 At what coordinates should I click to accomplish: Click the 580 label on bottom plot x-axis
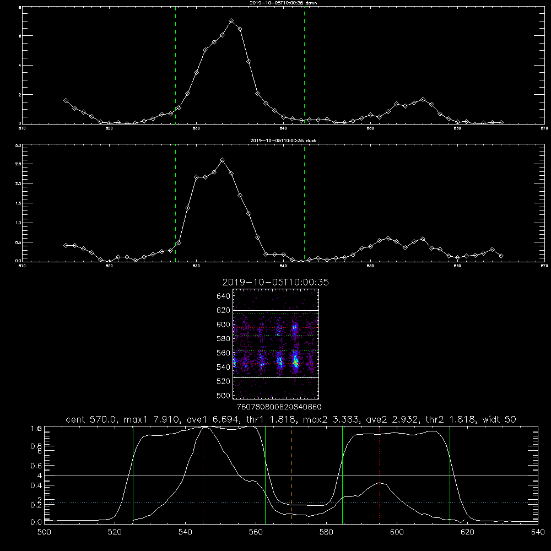point(326,532)
